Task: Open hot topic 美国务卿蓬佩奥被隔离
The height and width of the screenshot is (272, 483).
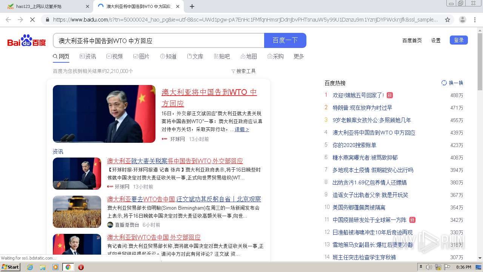Action: pyautogui.click(x=359, y=207)
